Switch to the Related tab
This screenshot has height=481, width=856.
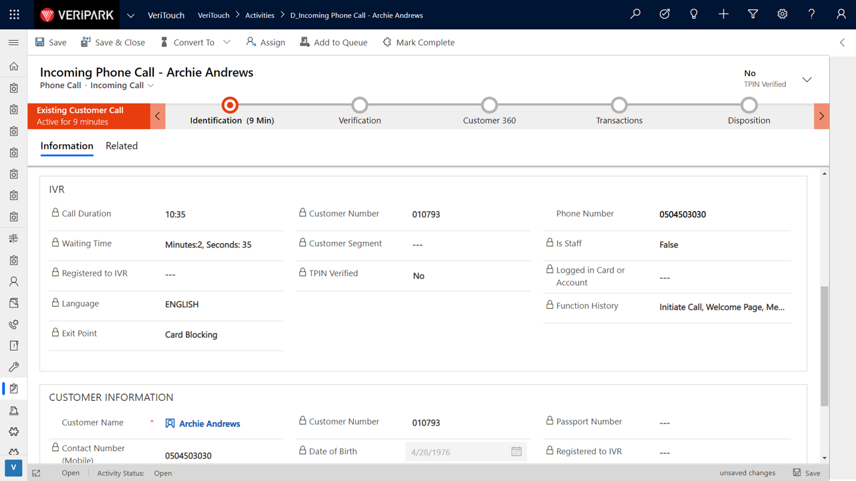tap(122, 146)
